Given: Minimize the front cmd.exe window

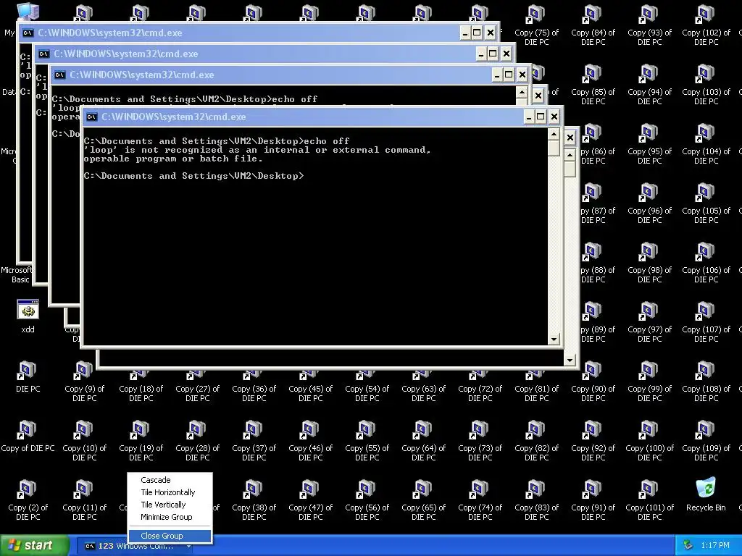Looking at the screenshot, I should [529, 117].
